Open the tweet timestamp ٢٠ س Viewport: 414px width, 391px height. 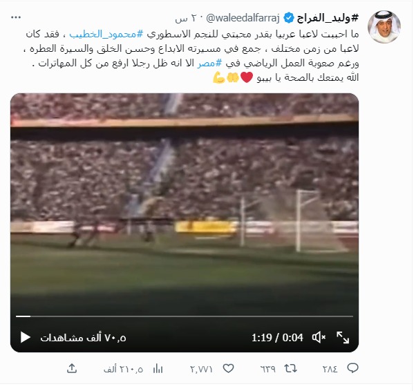186,19
